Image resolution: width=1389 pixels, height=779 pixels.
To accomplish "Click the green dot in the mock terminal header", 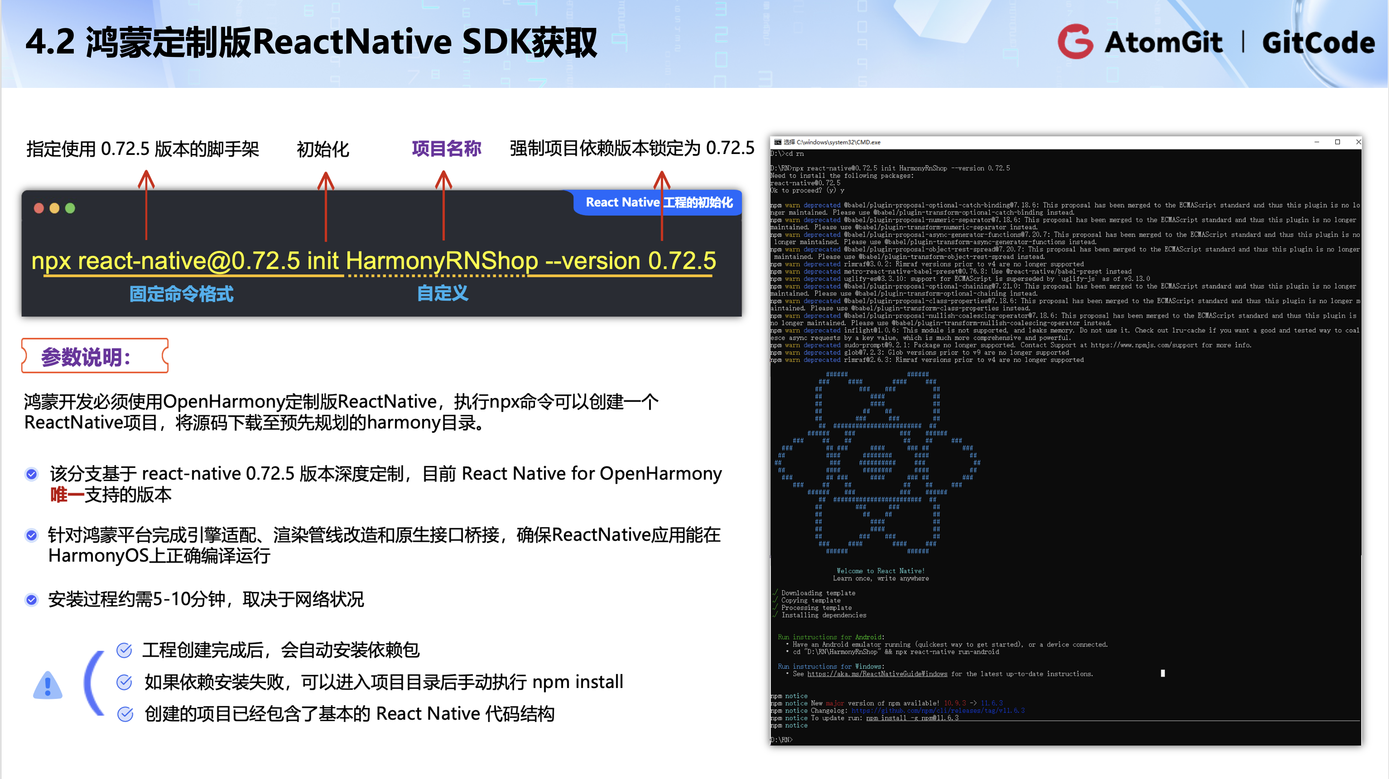I will point(70,208).
